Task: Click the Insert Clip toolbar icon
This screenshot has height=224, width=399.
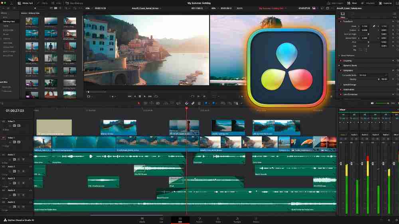Action: 166,103
